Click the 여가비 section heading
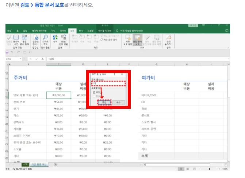This screenshot has height=178, width=245. [x=148, y=78]
